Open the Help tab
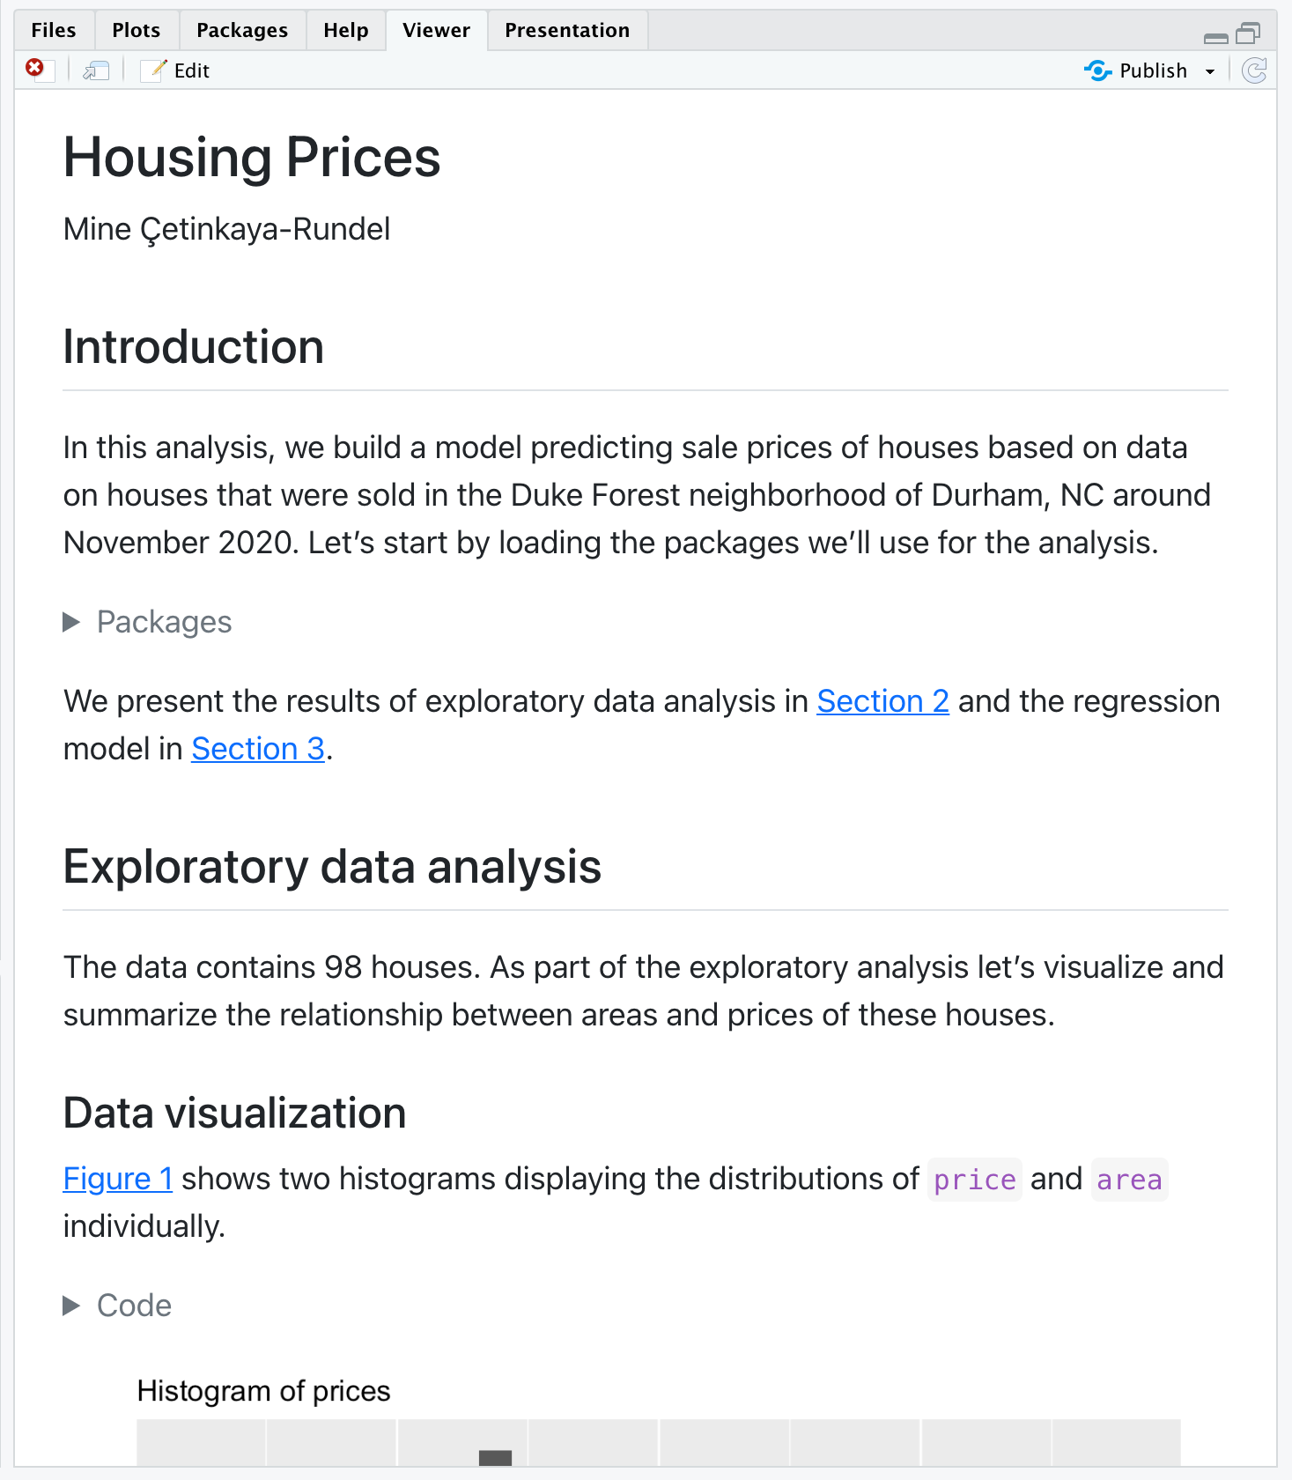 [x=345, y=30]
